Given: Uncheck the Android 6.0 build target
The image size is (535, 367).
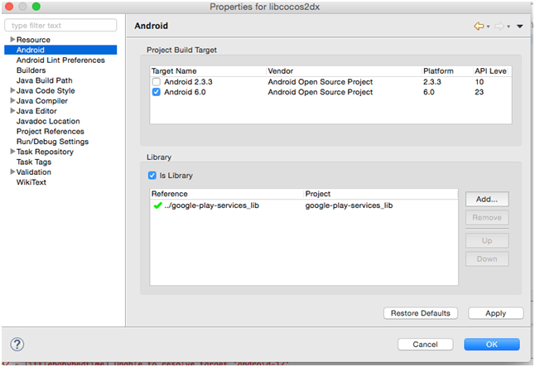Looking at the screenshot, I should pos(156,92).
